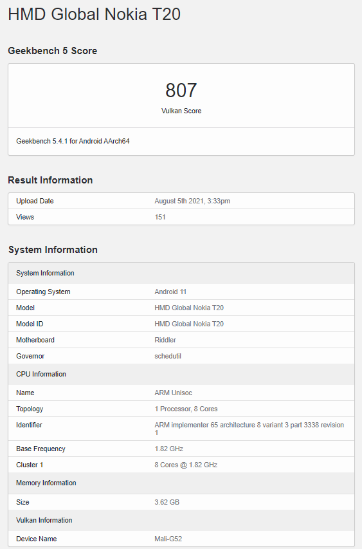Select the Upload Date row value

(192, 201)
